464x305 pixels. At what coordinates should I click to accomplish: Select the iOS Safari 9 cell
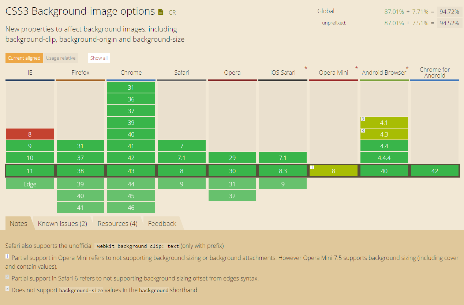pos(283,184)
